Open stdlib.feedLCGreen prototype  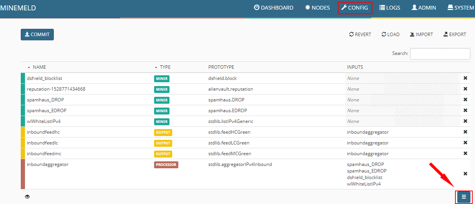[x=229, y=143]
